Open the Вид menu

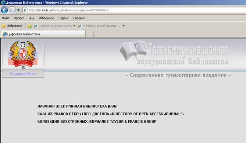[x=31, y=18]
